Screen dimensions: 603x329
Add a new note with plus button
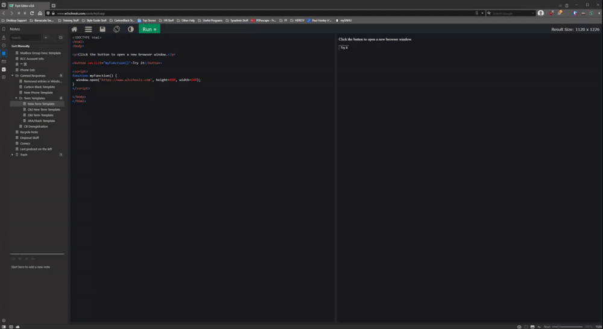[46, 38]
